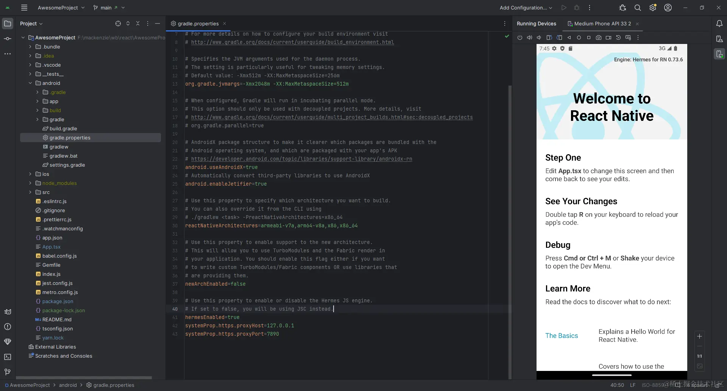Switch to the gradle.properties editor tab

[197, 23]
